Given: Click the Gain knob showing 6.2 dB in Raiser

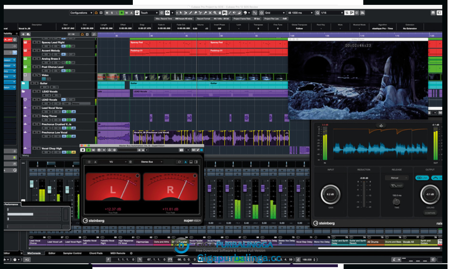Looking at the screenshot, I should (x=330, y=194).
